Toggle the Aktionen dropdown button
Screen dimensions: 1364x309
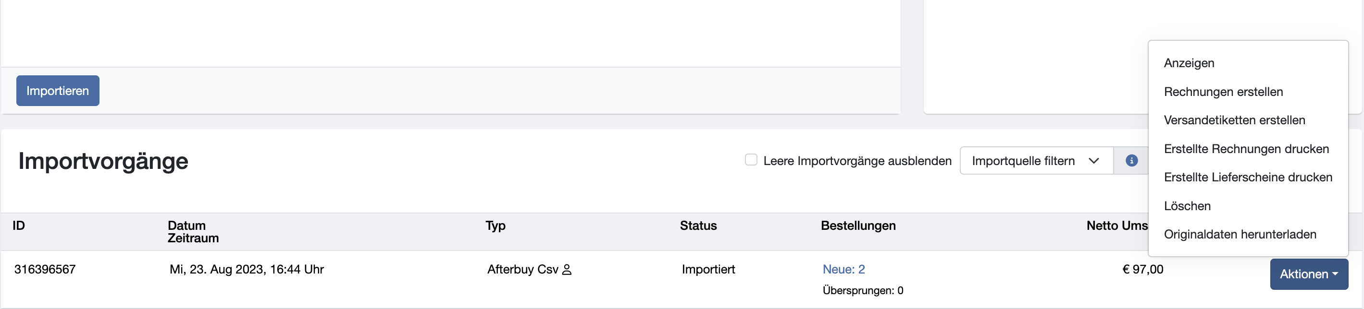pyautogui.click(x=1309, y=274)
